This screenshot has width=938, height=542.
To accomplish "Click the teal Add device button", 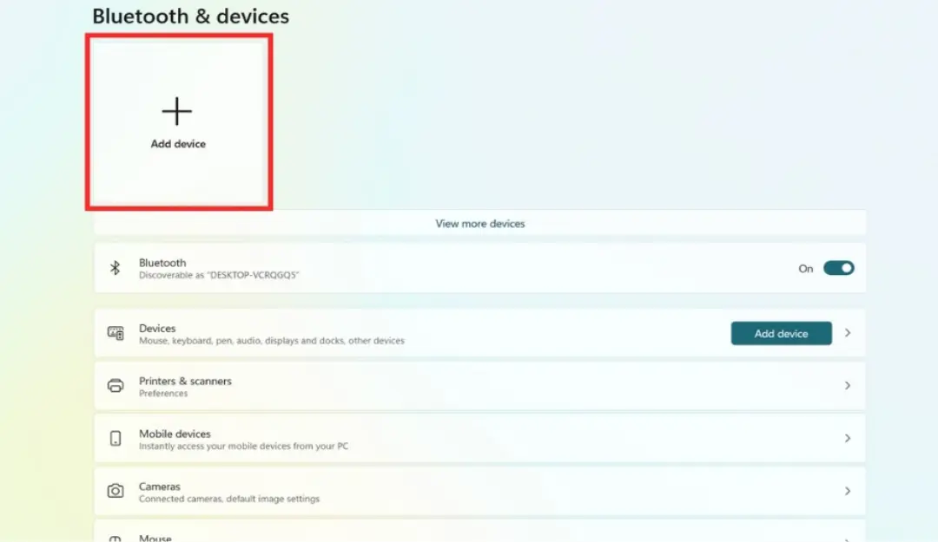I will tap(781, 334).
